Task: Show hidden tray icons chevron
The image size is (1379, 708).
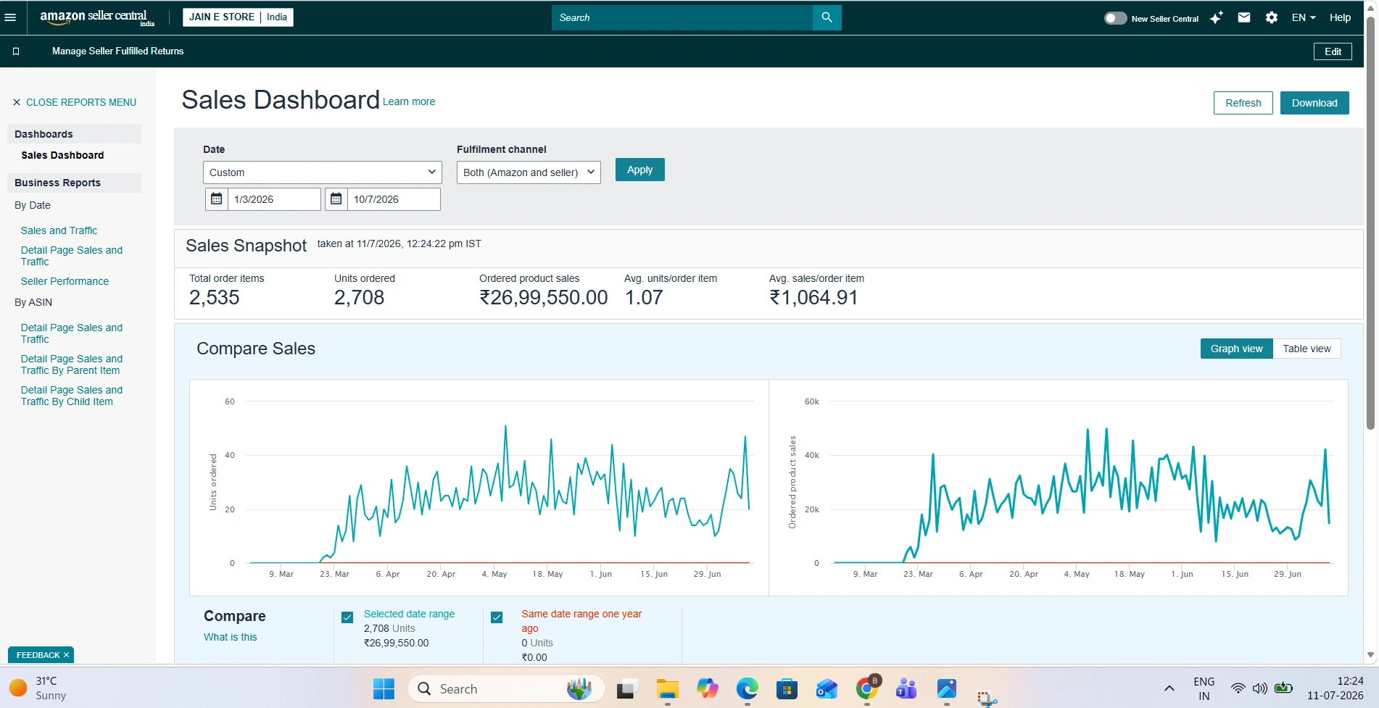Action: tap(1169, 688)
